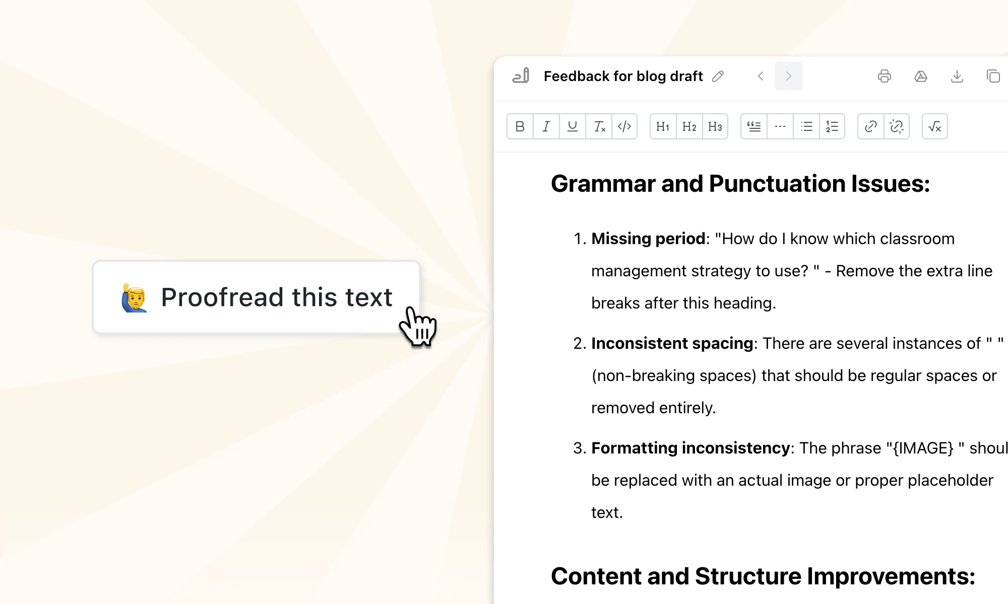Viewport: 1008px width, 604px height.
Task: Insert a blockquote
Action: click(x=753, y=126)
